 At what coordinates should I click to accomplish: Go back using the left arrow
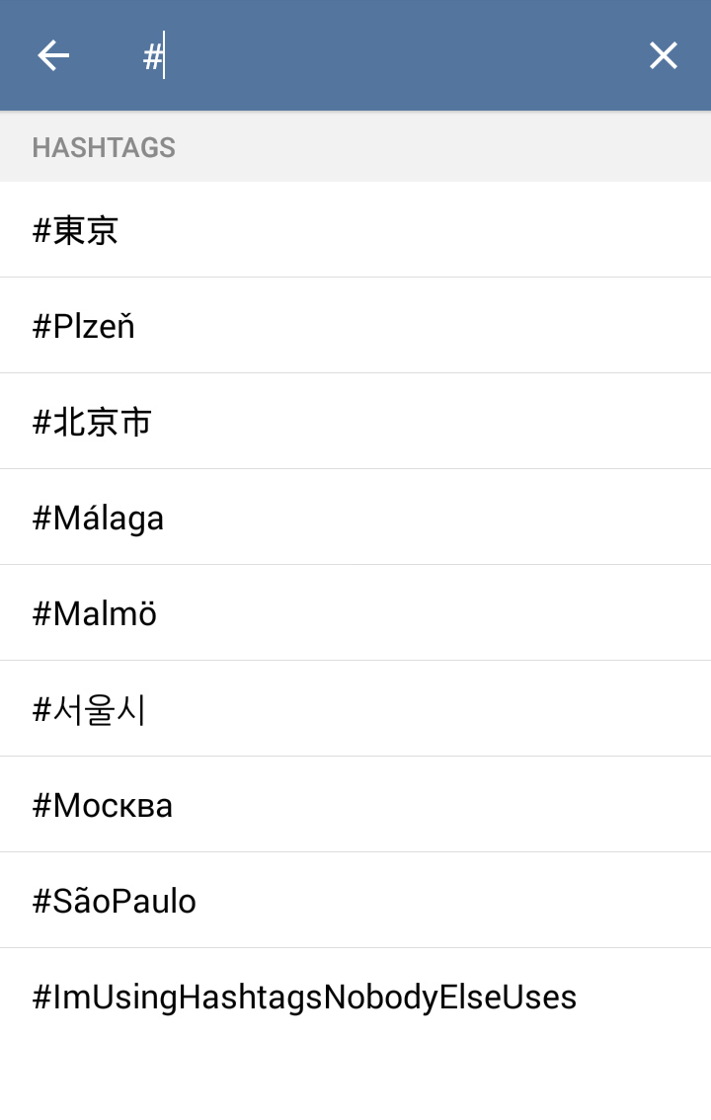point(53,55)
